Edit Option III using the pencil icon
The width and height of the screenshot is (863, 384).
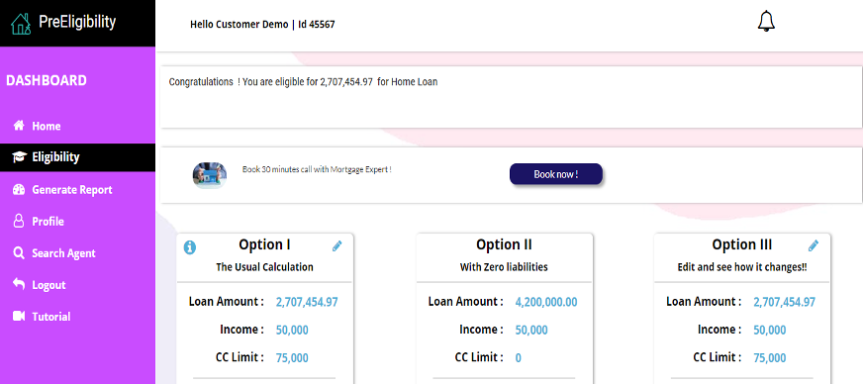click(x=813, y=245)
